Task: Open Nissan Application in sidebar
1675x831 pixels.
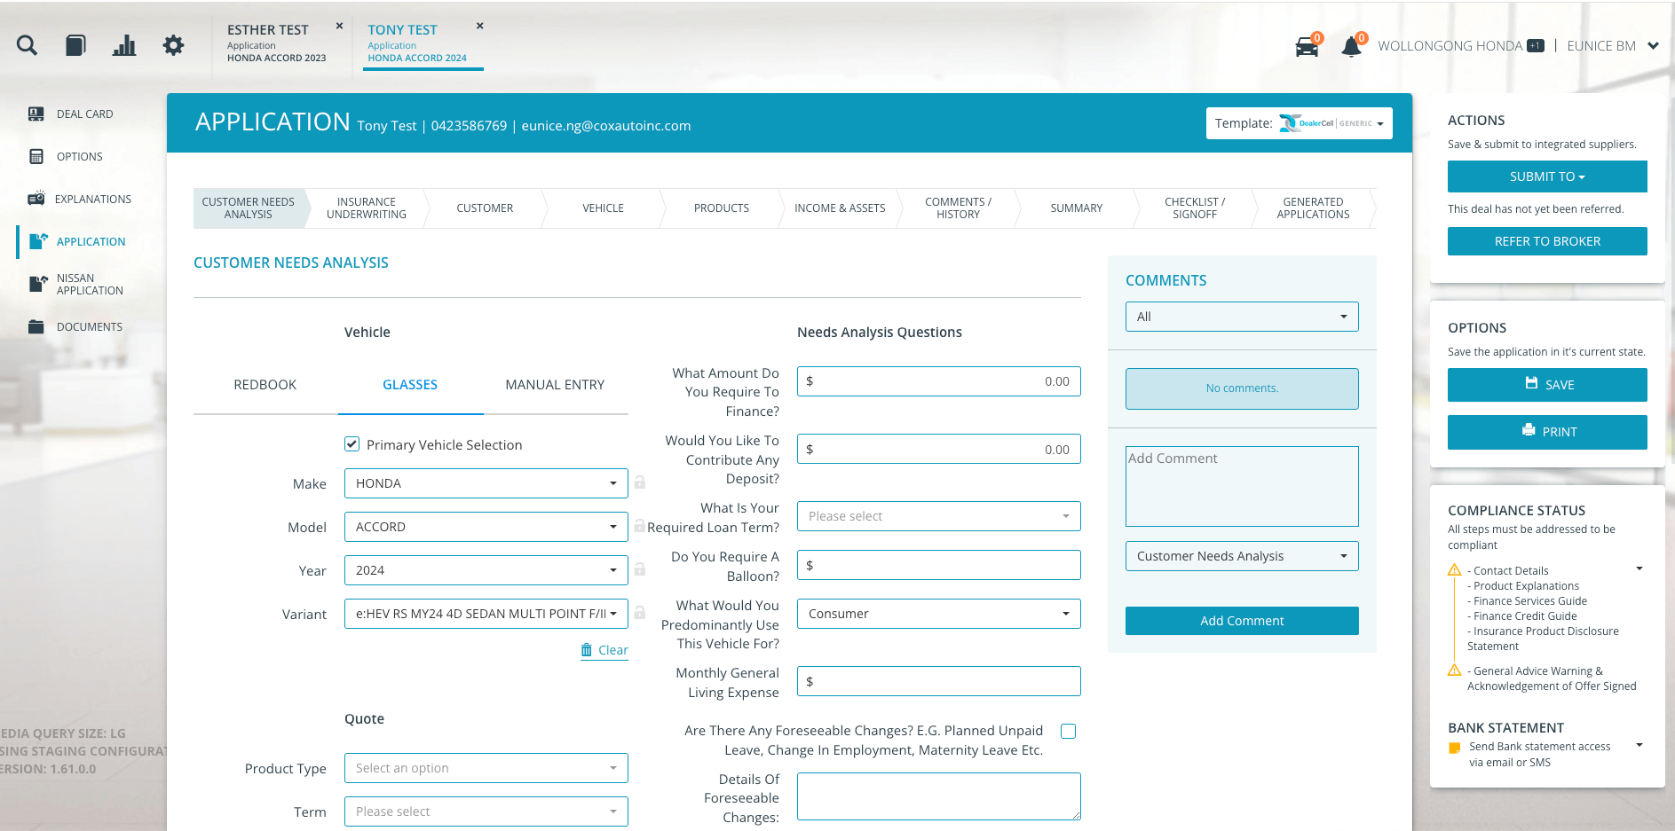Action: click(x=89, y=285)
